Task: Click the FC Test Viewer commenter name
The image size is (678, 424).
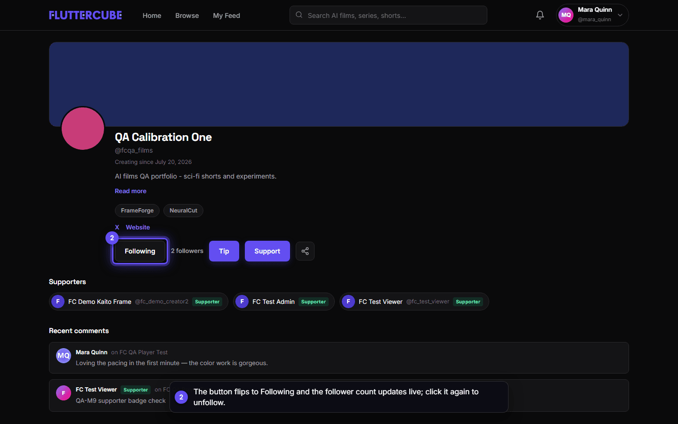Action: click(96, 390)
